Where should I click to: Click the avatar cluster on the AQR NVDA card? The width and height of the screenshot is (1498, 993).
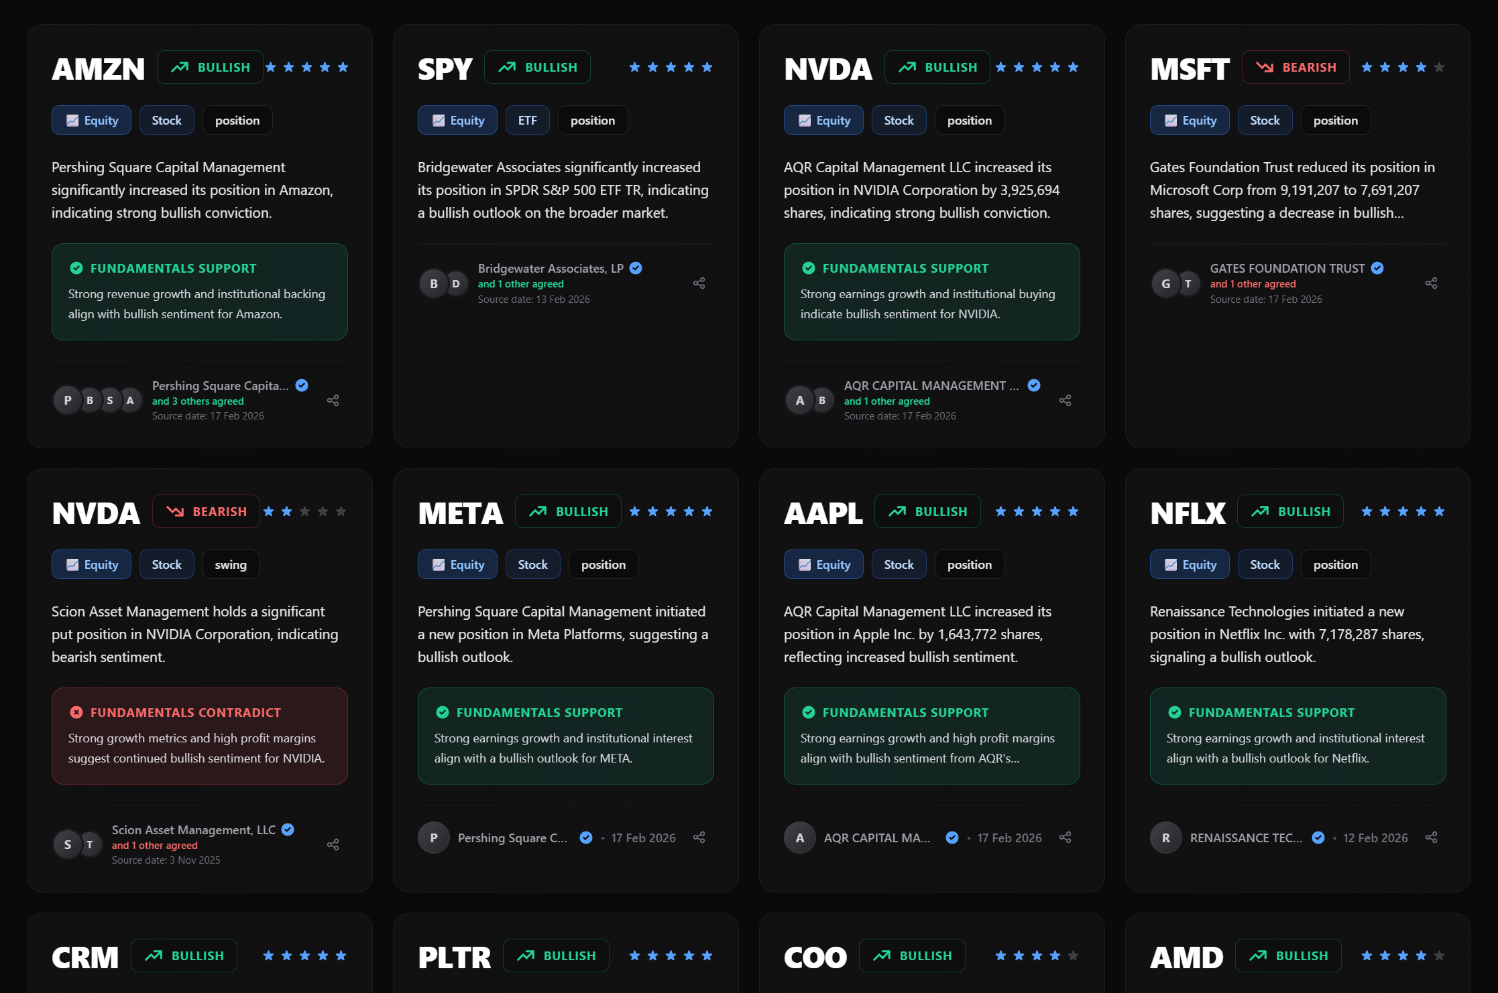pos(809,399)
